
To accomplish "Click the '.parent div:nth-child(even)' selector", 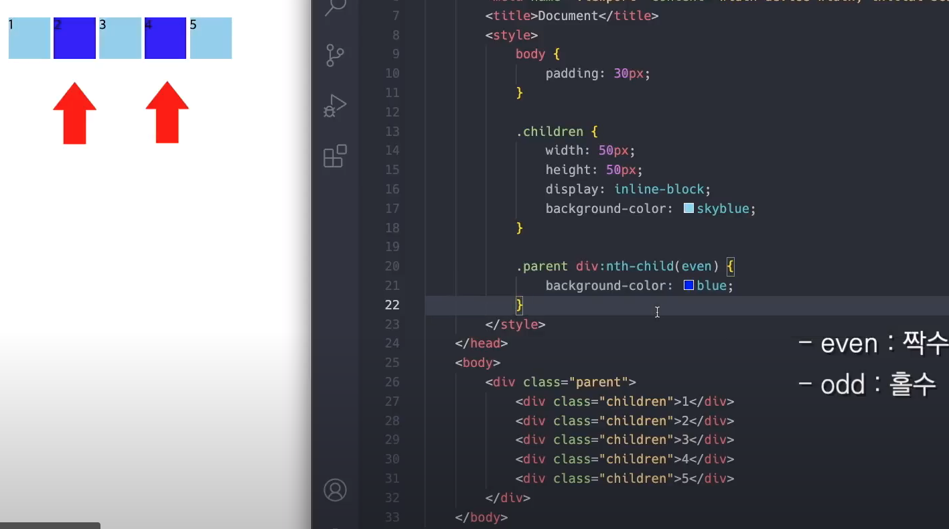I will pyautogui.click(x=617, y=267).
